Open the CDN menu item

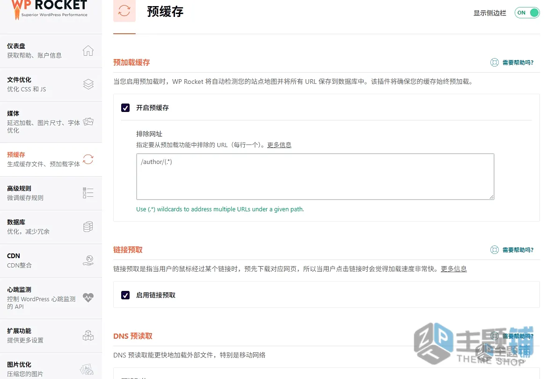[51, 260]
